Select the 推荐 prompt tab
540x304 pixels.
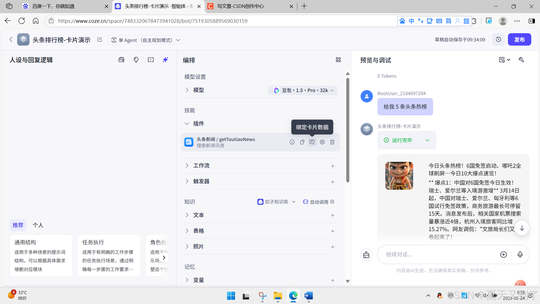pos(18,225)
